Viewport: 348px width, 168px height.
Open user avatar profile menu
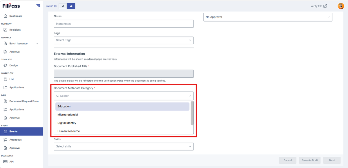point(341,6)
